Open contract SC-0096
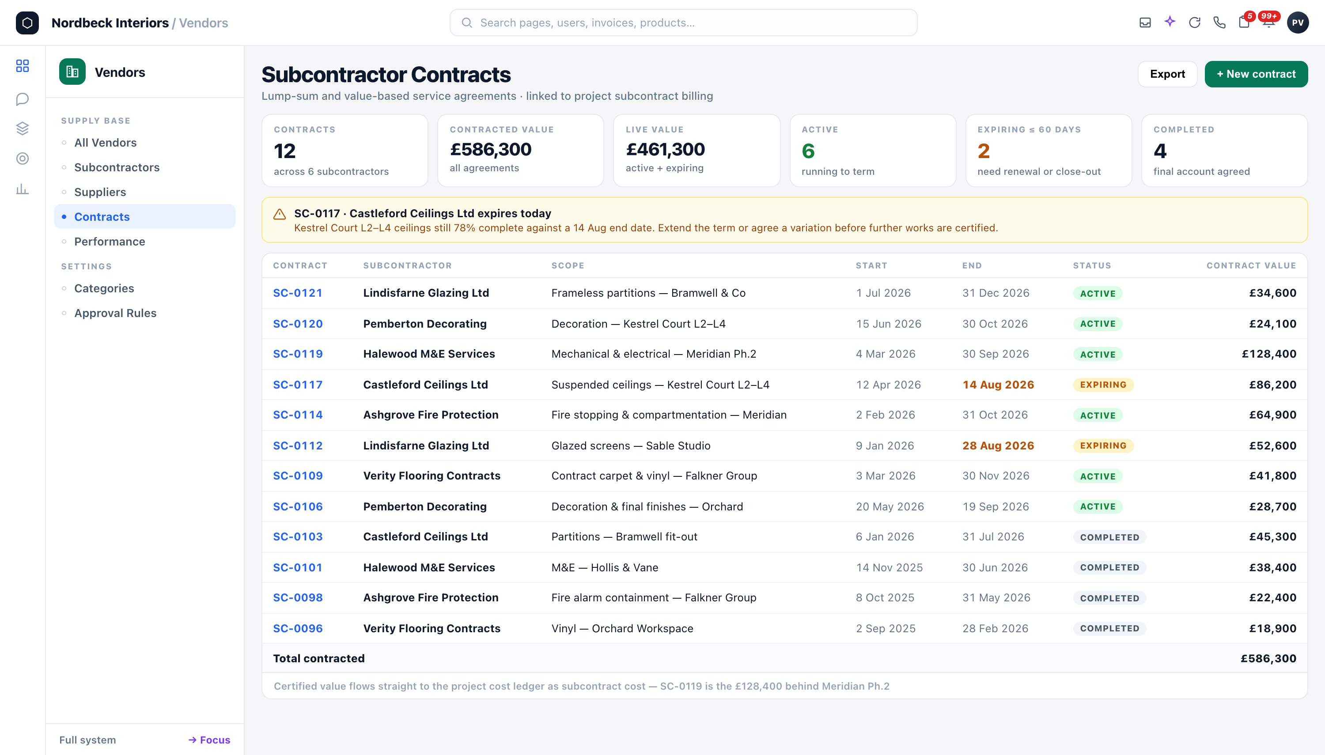 click(298, 628)
